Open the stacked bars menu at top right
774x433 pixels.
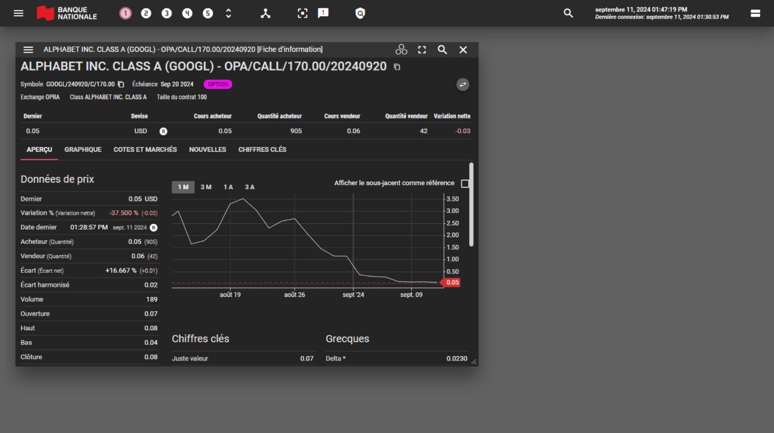coord(755,13)
